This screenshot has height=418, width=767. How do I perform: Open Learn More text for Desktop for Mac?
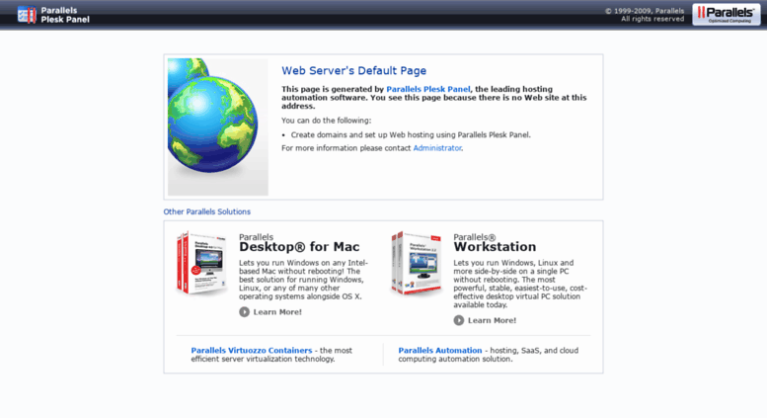[x=277, y=312]
